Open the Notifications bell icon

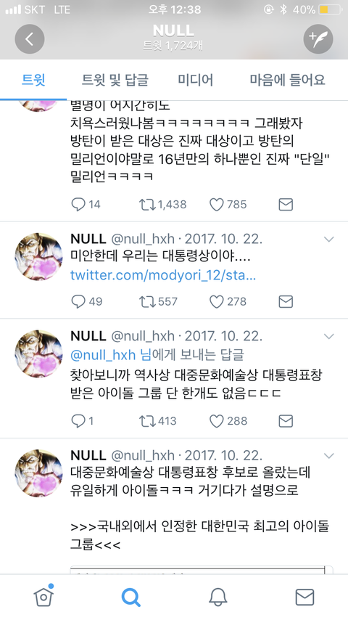(x=217, y=597)
